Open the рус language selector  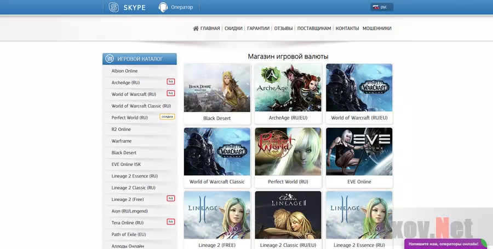click(x=382, y=7)
